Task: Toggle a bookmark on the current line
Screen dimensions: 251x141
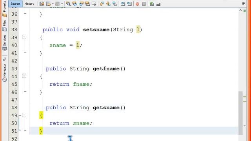Action: [x=115, y=4]
